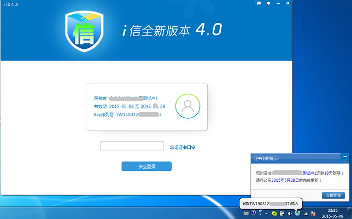Image resolution: width=352 pixels, height=219 pixels.
Task: Click the green-yellow round tray icon
Action: click(274, 214)
